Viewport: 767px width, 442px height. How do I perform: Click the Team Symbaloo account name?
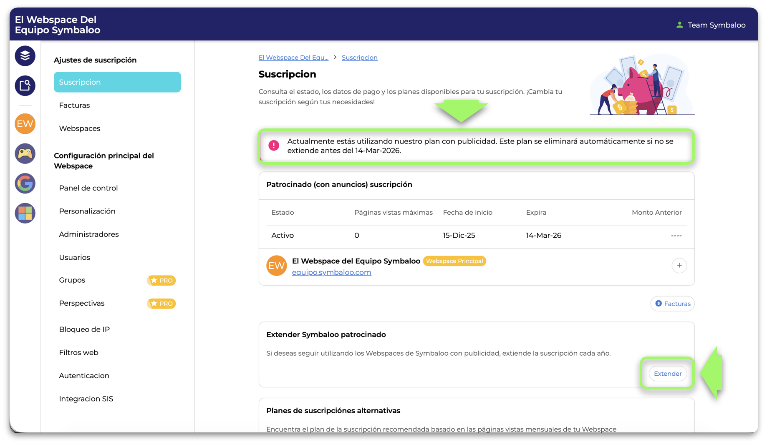click(x=717, y=25)
